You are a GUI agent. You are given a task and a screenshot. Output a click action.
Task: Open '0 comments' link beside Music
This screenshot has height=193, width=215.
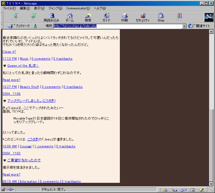[41, 59]
